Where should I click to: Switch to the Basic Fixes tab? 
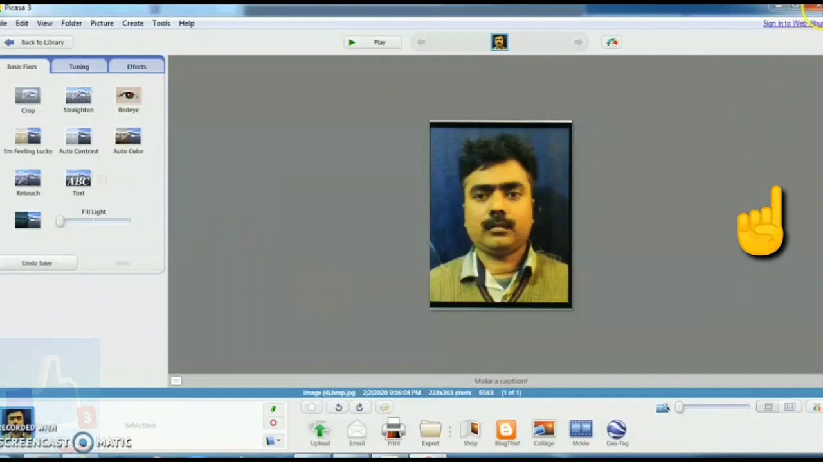[x=22, y=66]
